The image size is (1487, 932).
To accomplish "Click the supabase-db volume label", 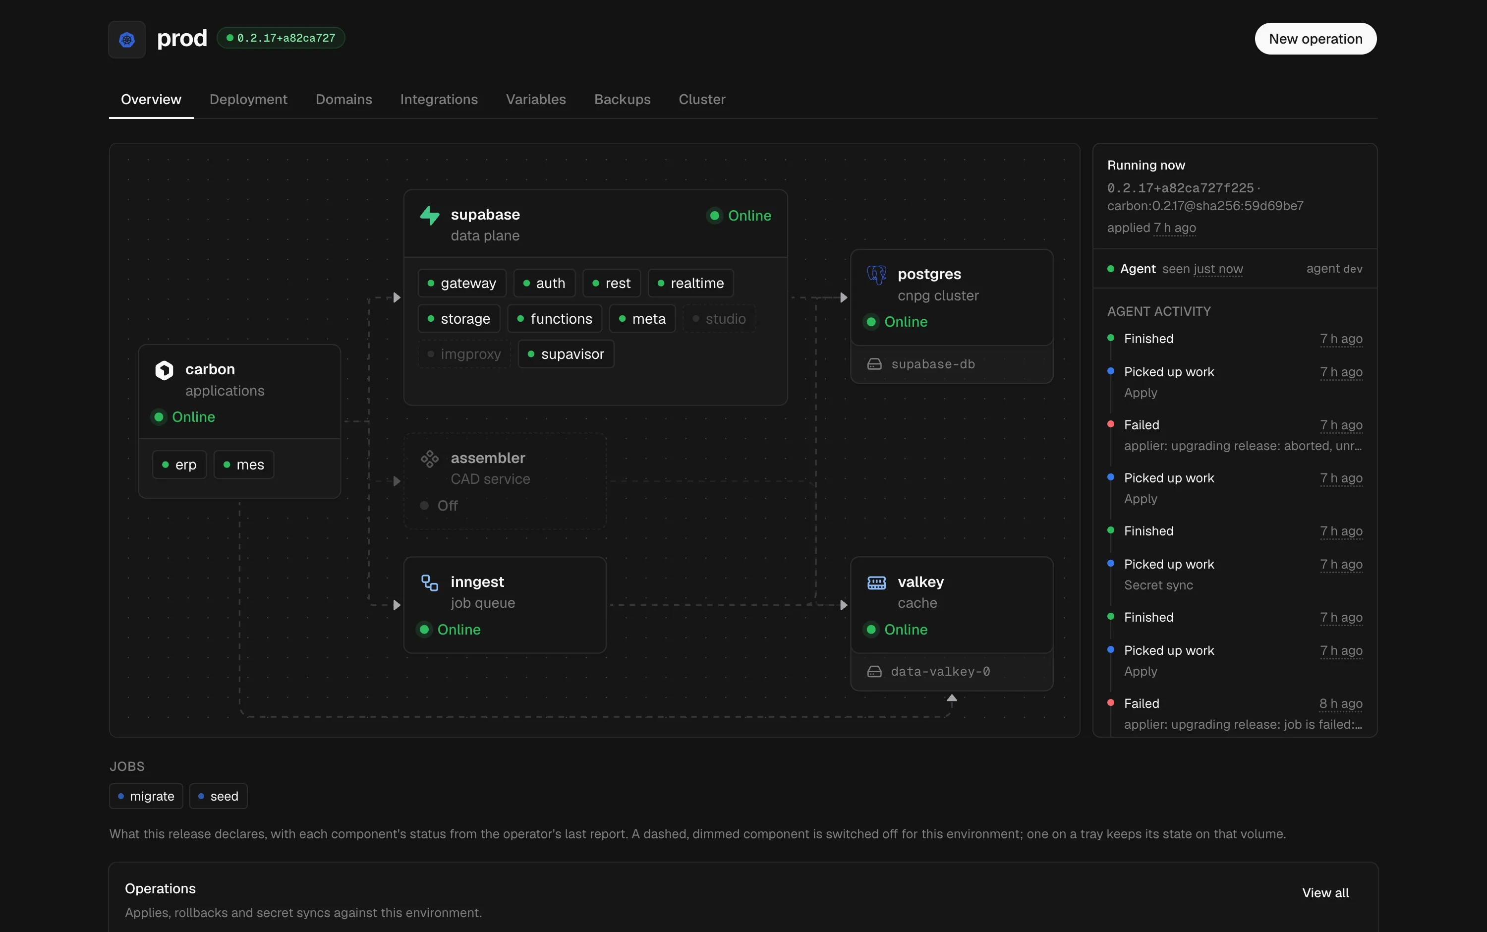I will pos(933,364).
